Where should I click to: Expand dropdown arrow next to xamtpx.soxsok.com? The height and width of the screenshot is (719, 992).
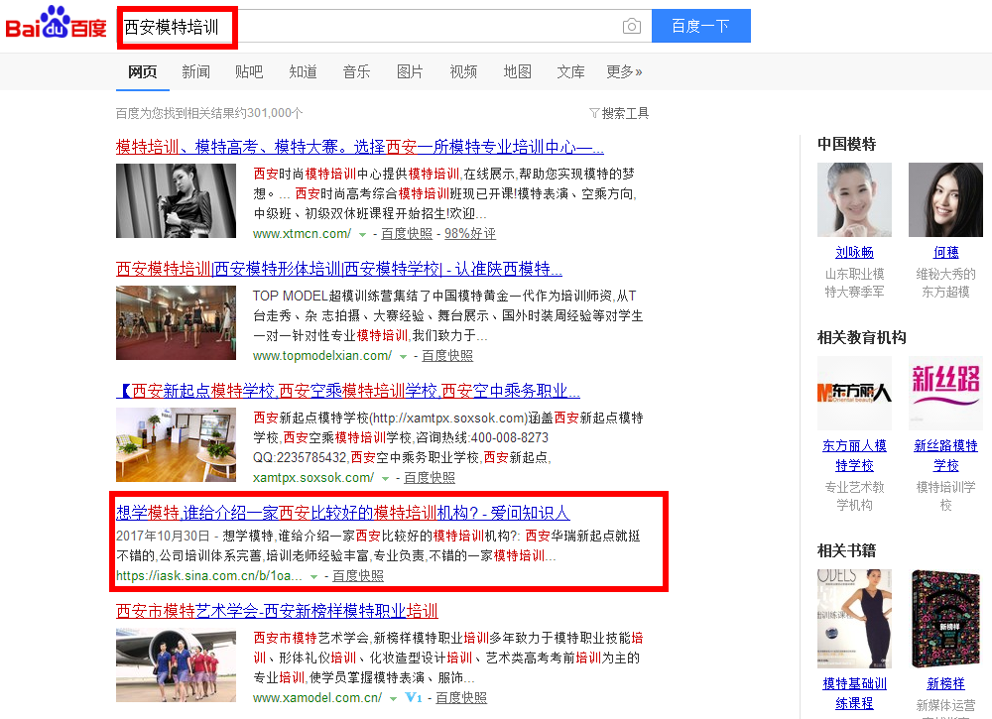(x=385, y=479)
